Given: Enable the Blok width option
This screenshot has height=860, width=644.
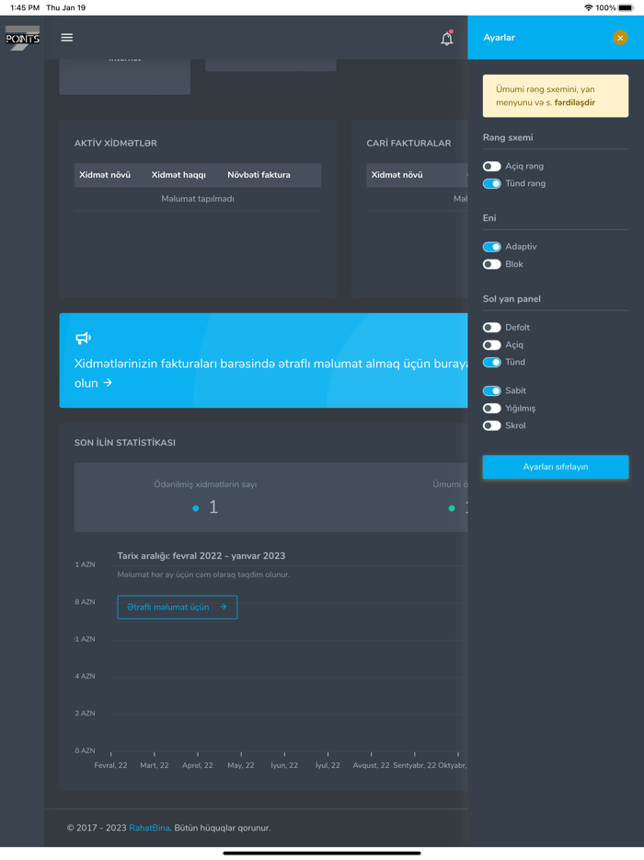Looking at the screenshot, I should tap(491, 264).
